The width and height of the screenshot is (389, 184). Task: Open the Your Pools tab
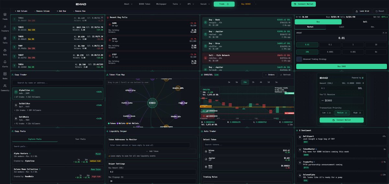(81, 139)
